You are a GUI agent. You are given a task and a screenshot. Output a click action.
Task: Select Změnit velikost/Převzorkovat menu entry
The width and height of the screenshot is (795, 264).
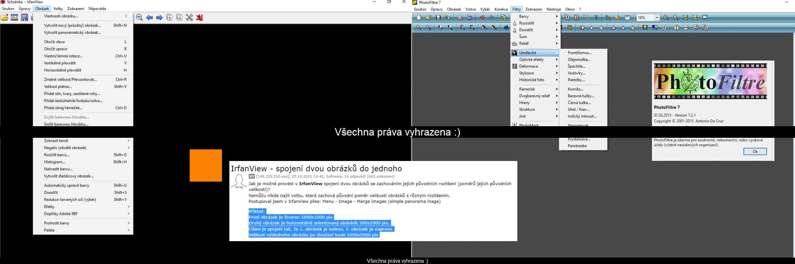pos(83,80)
